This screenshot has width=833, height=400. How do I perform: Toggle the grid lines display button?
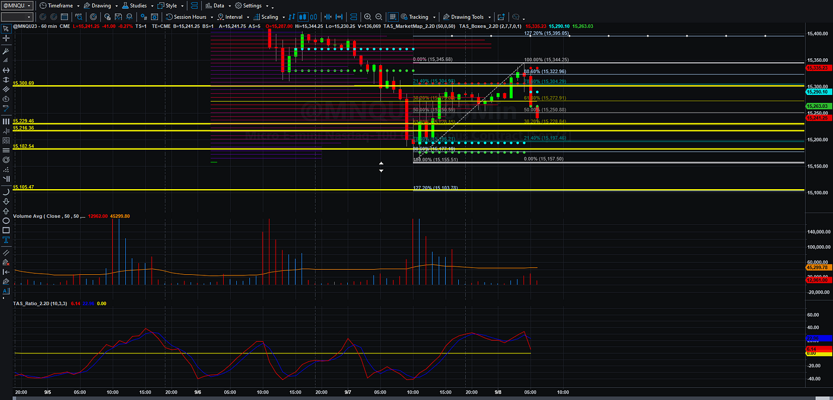click(393, 17)
